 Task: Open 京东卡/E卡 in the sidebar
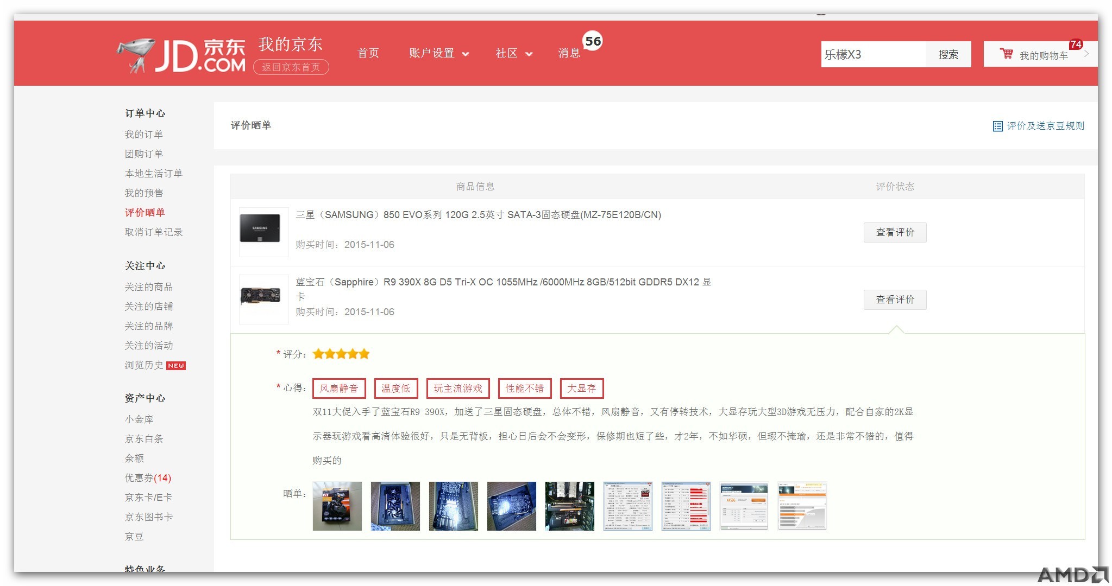[148, 498]
